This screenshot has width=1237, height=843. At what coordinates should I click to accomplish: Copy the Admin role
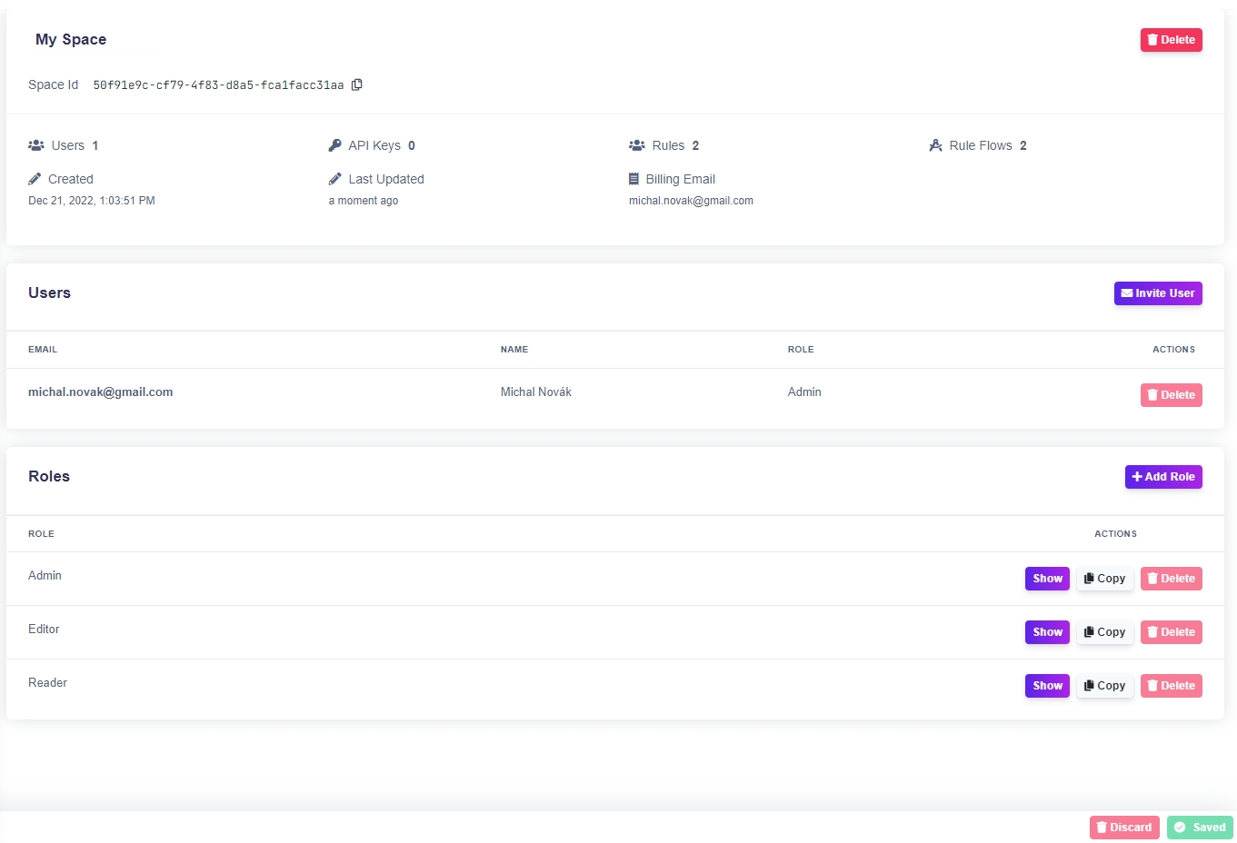click(1104, 579)
